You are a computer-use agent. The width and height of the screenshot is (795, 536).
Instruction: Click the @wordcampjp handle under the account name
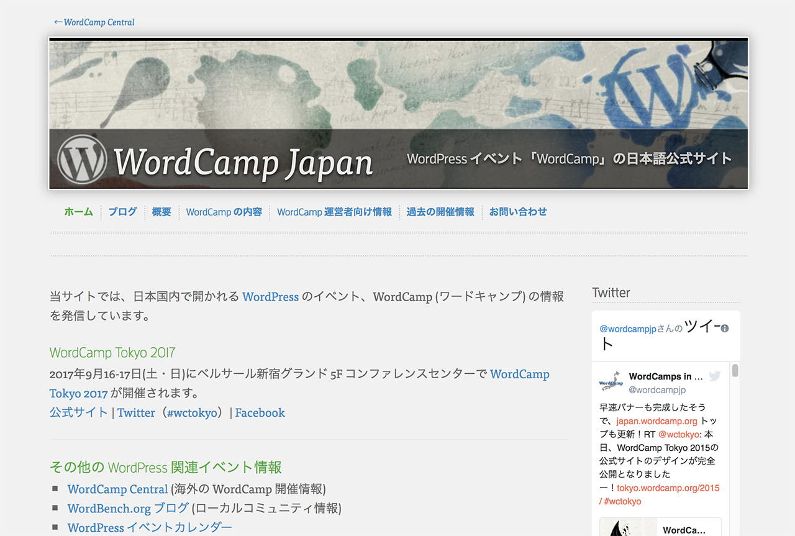(657, 390)
